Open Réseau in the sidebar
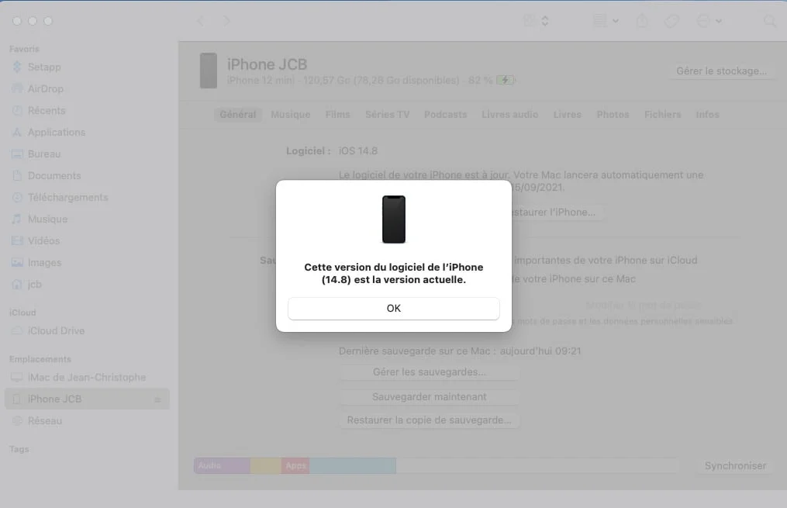Screen dimensions: 787x508 (45, 420)
